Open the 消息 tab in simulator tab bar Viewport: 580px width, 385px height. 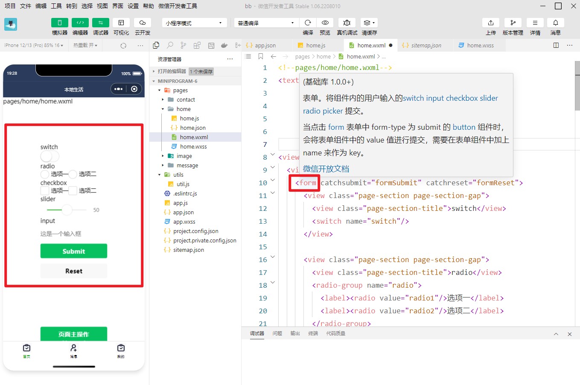click(x=74, y=350)
